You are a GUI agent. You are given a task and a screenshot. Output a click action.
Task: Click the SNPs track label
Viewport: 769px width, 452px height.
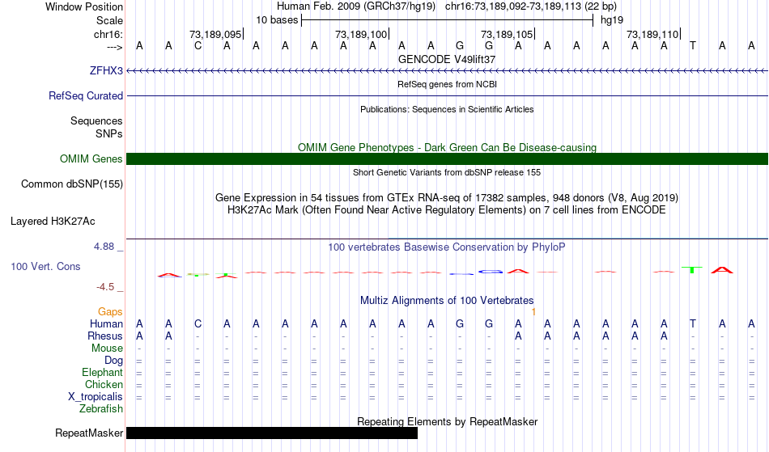(x=109, y=133)
